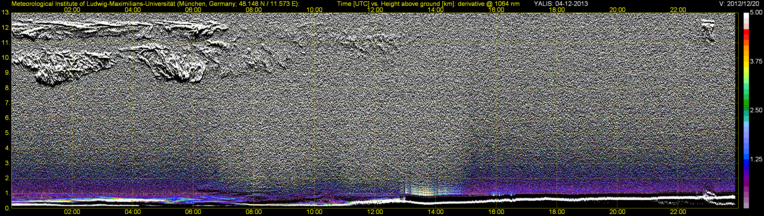The width and height of the screenshot is (764, 216).
Task: Click 10:00 on the bottom time axis
Action: [314, 212]
